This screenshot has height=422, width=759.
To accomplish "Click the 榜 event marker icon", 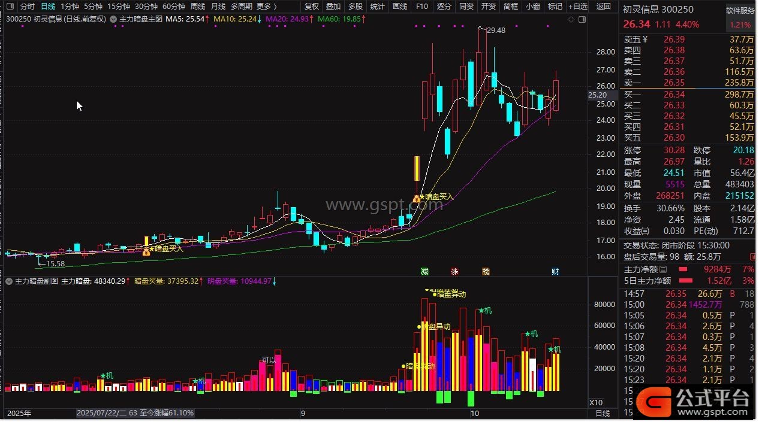I will click(486, 272).
